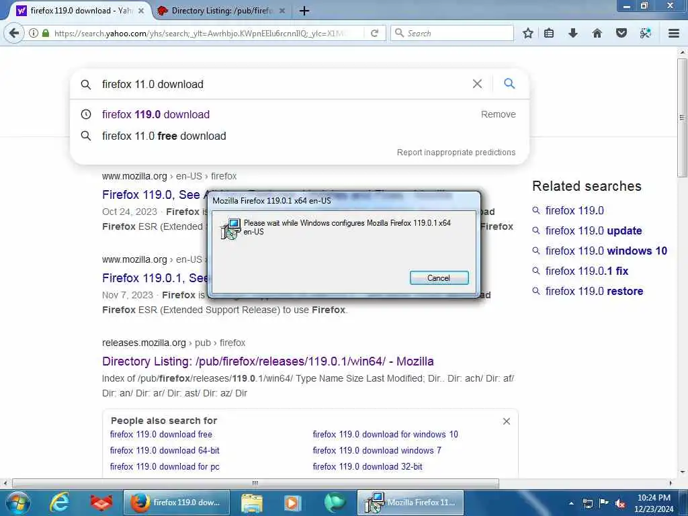
Task: Open the bookmarks list icon
Action: click(x=549, y=33)
